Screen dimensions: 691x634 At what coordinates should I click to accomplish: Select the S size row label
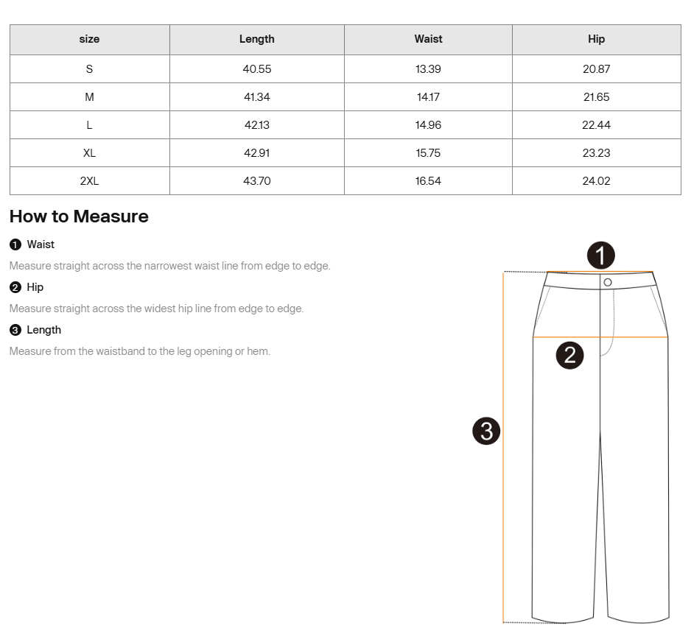pyautogui.click(x=89, y=69)
